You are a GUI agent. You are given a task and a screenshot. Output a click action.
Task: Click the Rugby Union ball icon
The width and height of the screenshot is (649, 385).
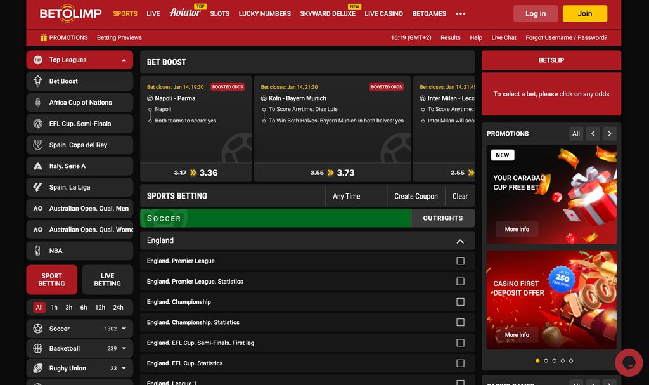click(37, 368)
